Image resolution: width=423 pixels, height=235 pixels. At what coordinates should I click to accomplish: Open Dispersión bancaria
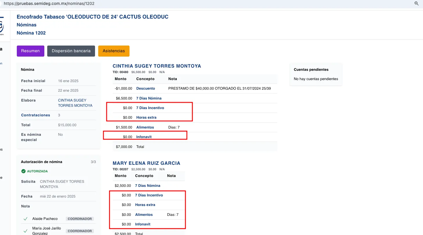click(x=71, y=51)
